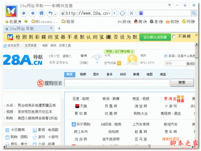Click the butterfly browser logo icon
This screenshot has width=201, height=151.
(x=11, y=11)
